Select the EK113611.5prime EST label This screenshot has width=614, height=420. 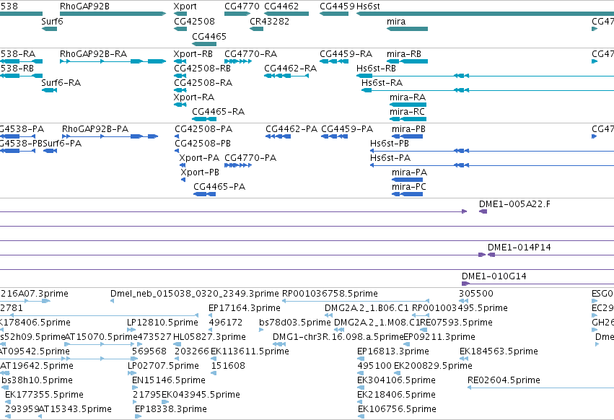pos(250,351)
